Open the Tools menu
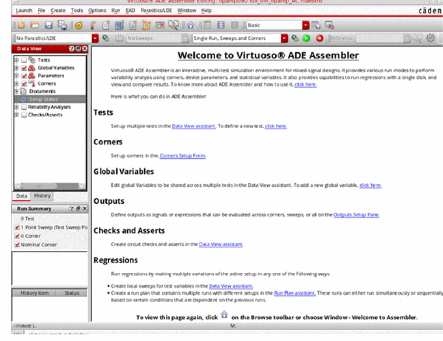The height and width of the screenshot is (341, 443). 77,10
